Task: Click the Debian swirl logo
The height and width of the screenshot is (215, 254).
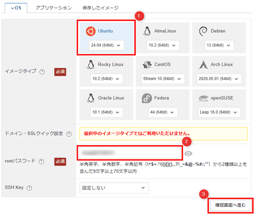Action: click(x=203, y=31)
